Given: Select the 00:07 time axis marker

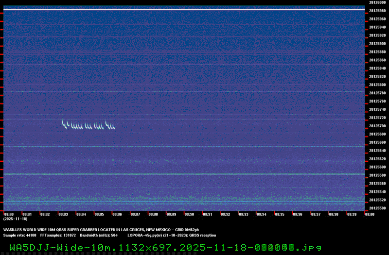Looking at the screenshot, I should click(x=135, y=214).
